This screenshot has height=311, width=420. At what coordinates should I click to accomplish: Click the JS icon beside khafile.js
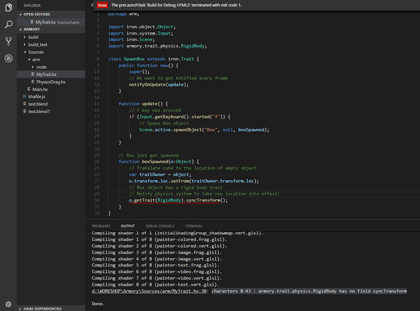pos(25,96)
